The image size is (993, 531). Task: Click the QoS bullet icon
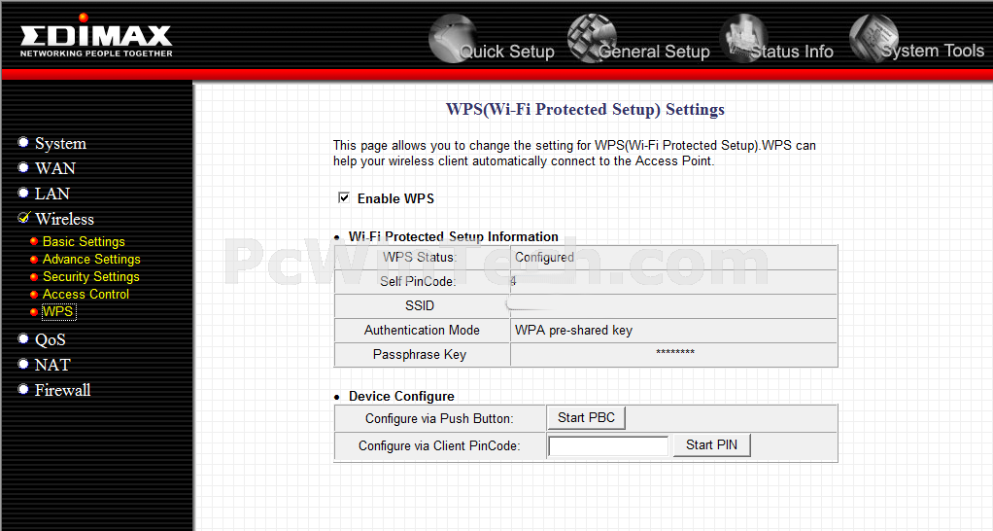click(23, 338)
